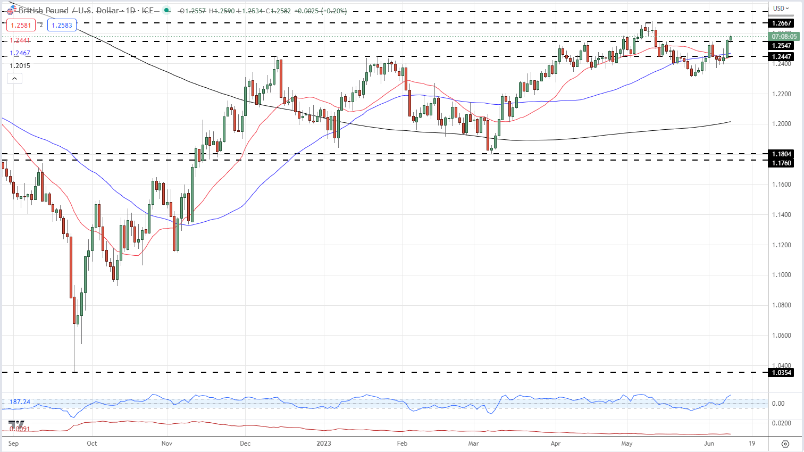Click the UK/US flag symbol icon

pos(11,11)
